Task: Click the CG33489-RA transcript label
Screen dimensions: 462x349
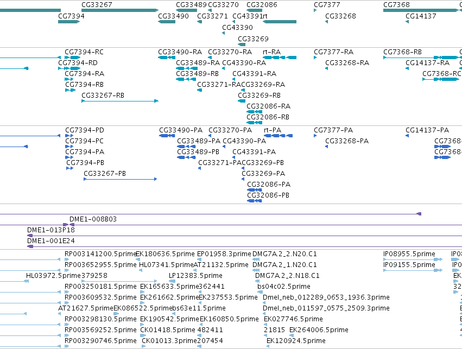Action: 198,63
